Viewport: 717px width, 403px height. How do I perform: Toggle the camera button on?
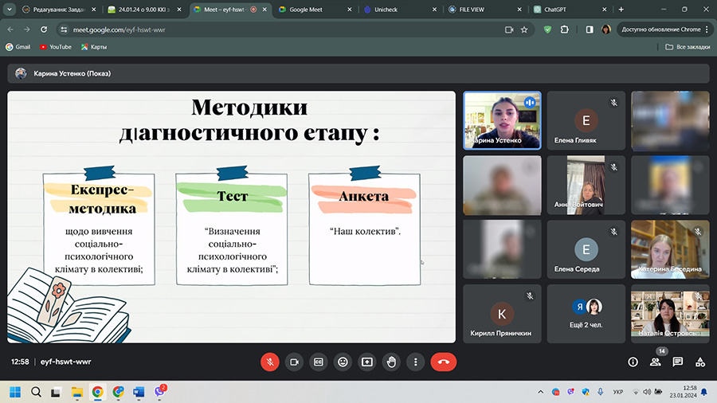point(294,362)
